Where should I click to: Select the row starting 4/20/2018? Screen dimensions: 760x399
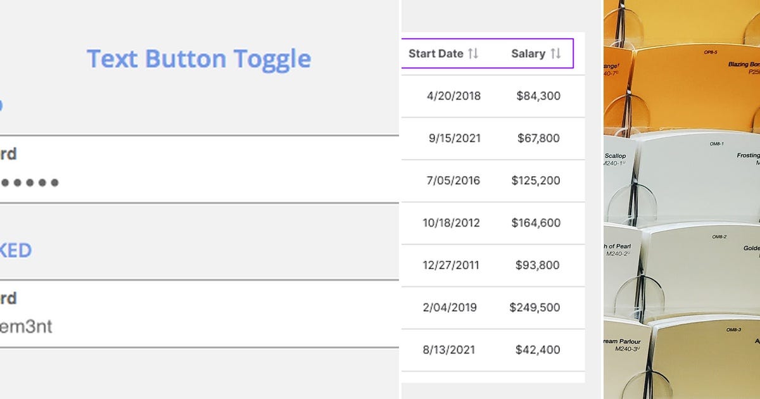pyautogui.click(x=453, y=96)
